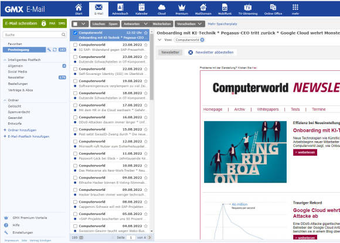Viewport: 340px width, 243px height.
Task: Open the Verschieben dropdown
Action: (190, 24)
